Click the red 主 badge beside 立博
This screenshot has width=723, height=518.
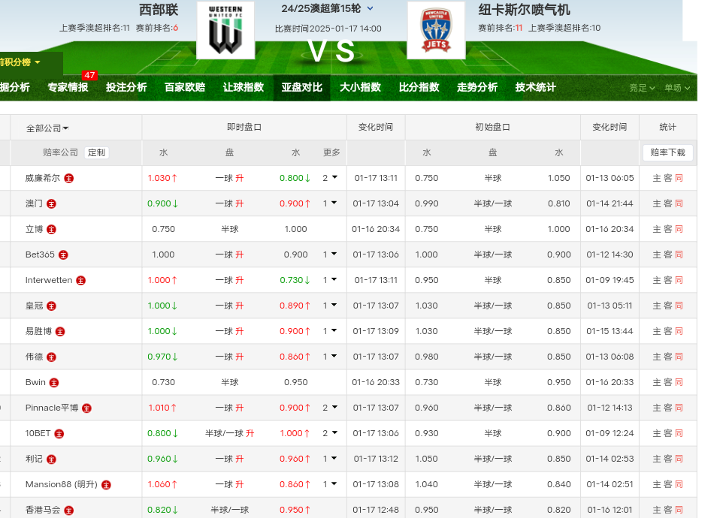[51, 229]
